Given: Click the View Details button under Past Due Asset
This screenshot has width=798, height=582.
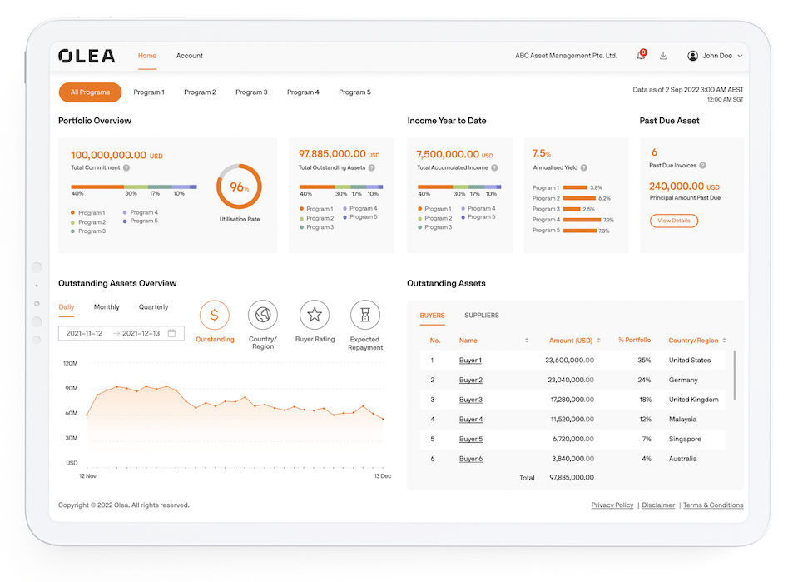Looking at the screenshot, I should [674, 221].
